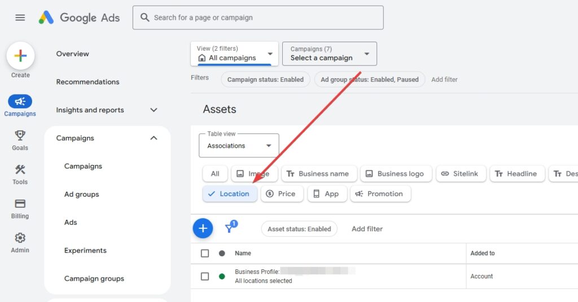Click Campaign status: Enabled filter chip
Image resolution: width=578 pixels, height=302 pixels.
click(265, 79)
